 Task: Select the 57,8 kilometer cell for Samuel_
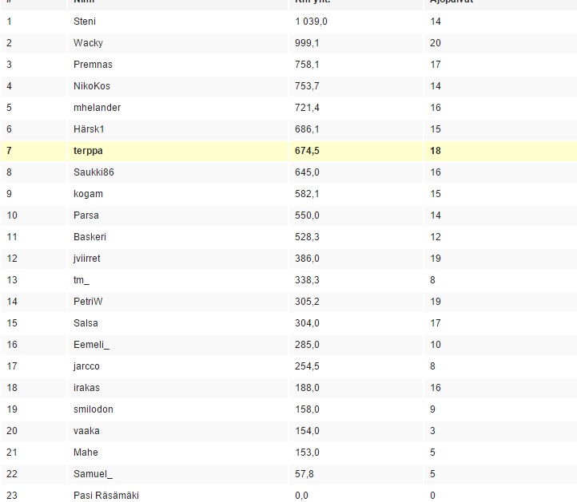[x=304, y=474]
